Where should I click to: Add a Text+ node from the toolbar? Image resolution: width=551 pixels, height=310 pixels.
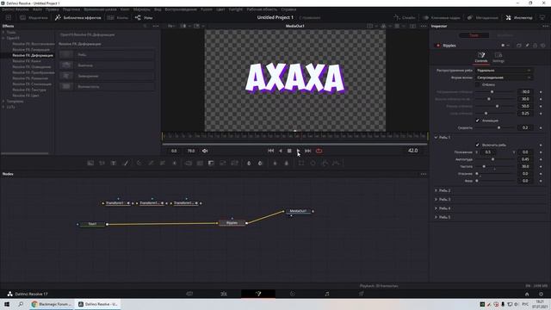pos(114,163)
